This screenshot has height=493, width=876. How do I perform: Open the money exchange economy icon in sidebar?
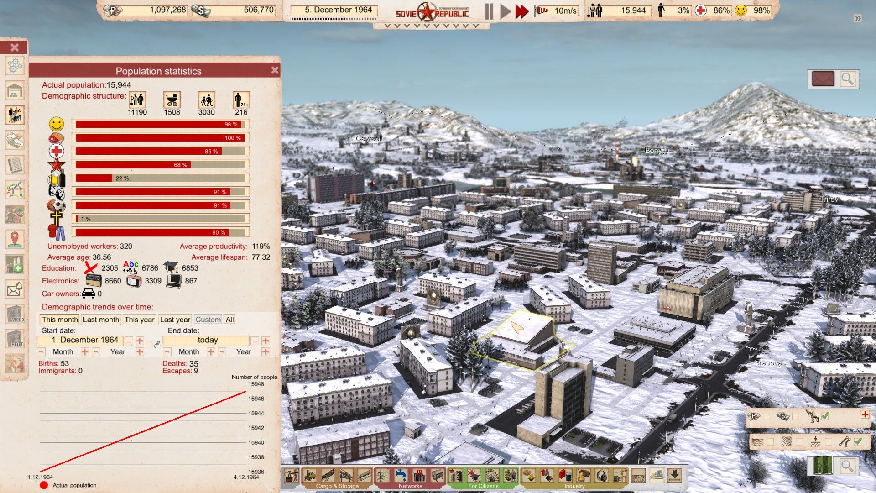(15, 140)
